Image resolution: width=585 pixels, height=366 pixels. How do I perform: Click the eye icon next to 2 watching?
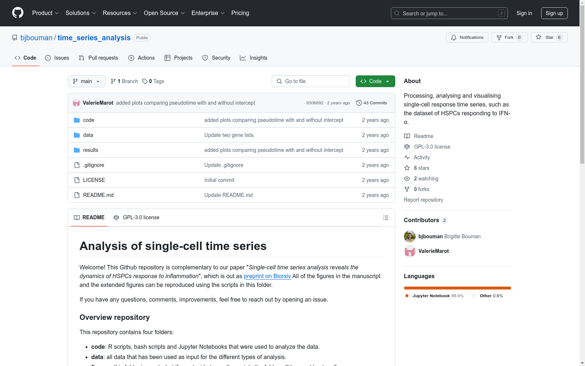click(x=407, y=179)
